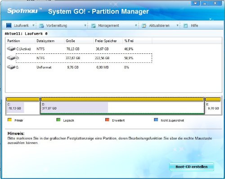Click the blue Nicht zugeordnet legend swatch
The height and width of the screenshot is (179, 225).
[156, 120]
